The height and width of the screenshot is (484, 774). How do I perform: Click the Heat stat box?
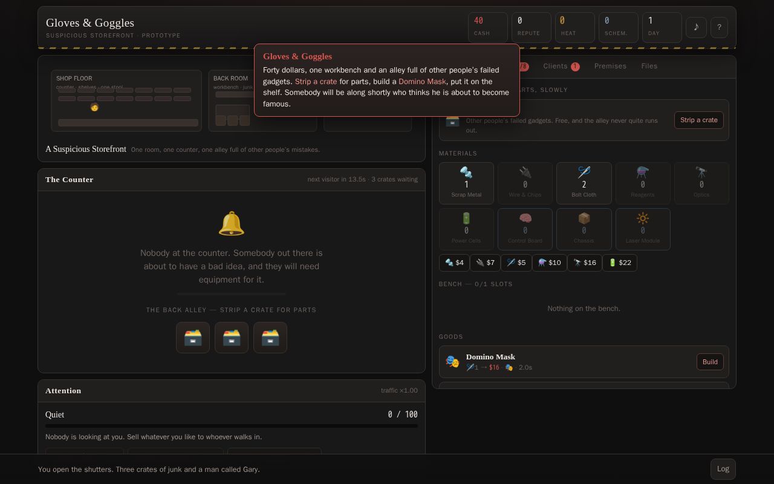click(x=575, y=27)
